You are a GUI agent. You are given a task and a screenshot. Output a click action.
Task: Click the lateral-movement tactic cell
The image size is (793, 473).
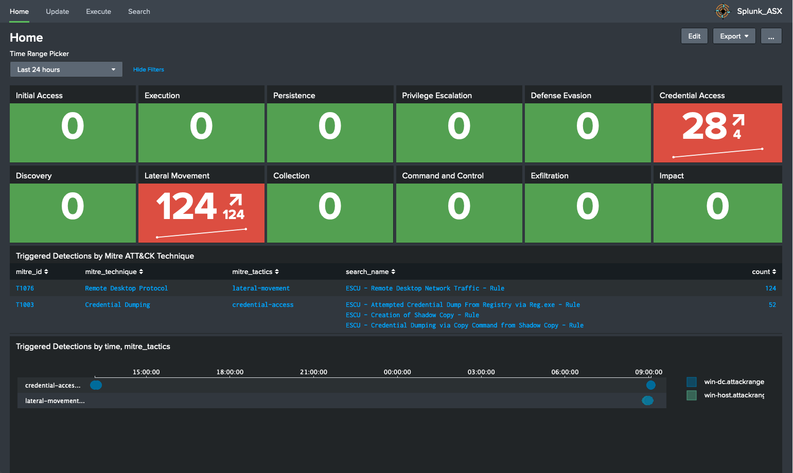(x=261, y=288)
